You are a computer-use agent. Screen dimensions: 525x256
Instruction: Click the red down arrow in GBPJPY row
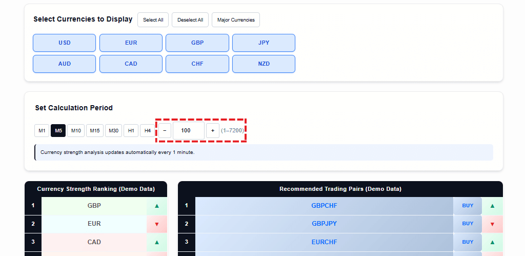tap(492, 224)
